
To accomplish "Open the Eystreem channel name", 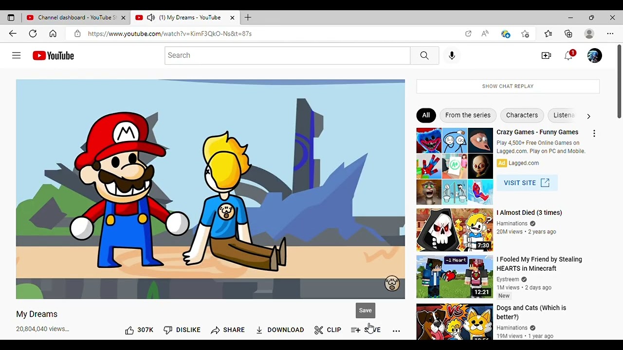I will (x=508, y=280).
